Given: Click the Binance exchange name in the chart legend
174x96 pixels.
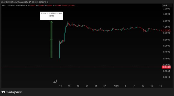Looking at the screenshot, I should point(24,5).
